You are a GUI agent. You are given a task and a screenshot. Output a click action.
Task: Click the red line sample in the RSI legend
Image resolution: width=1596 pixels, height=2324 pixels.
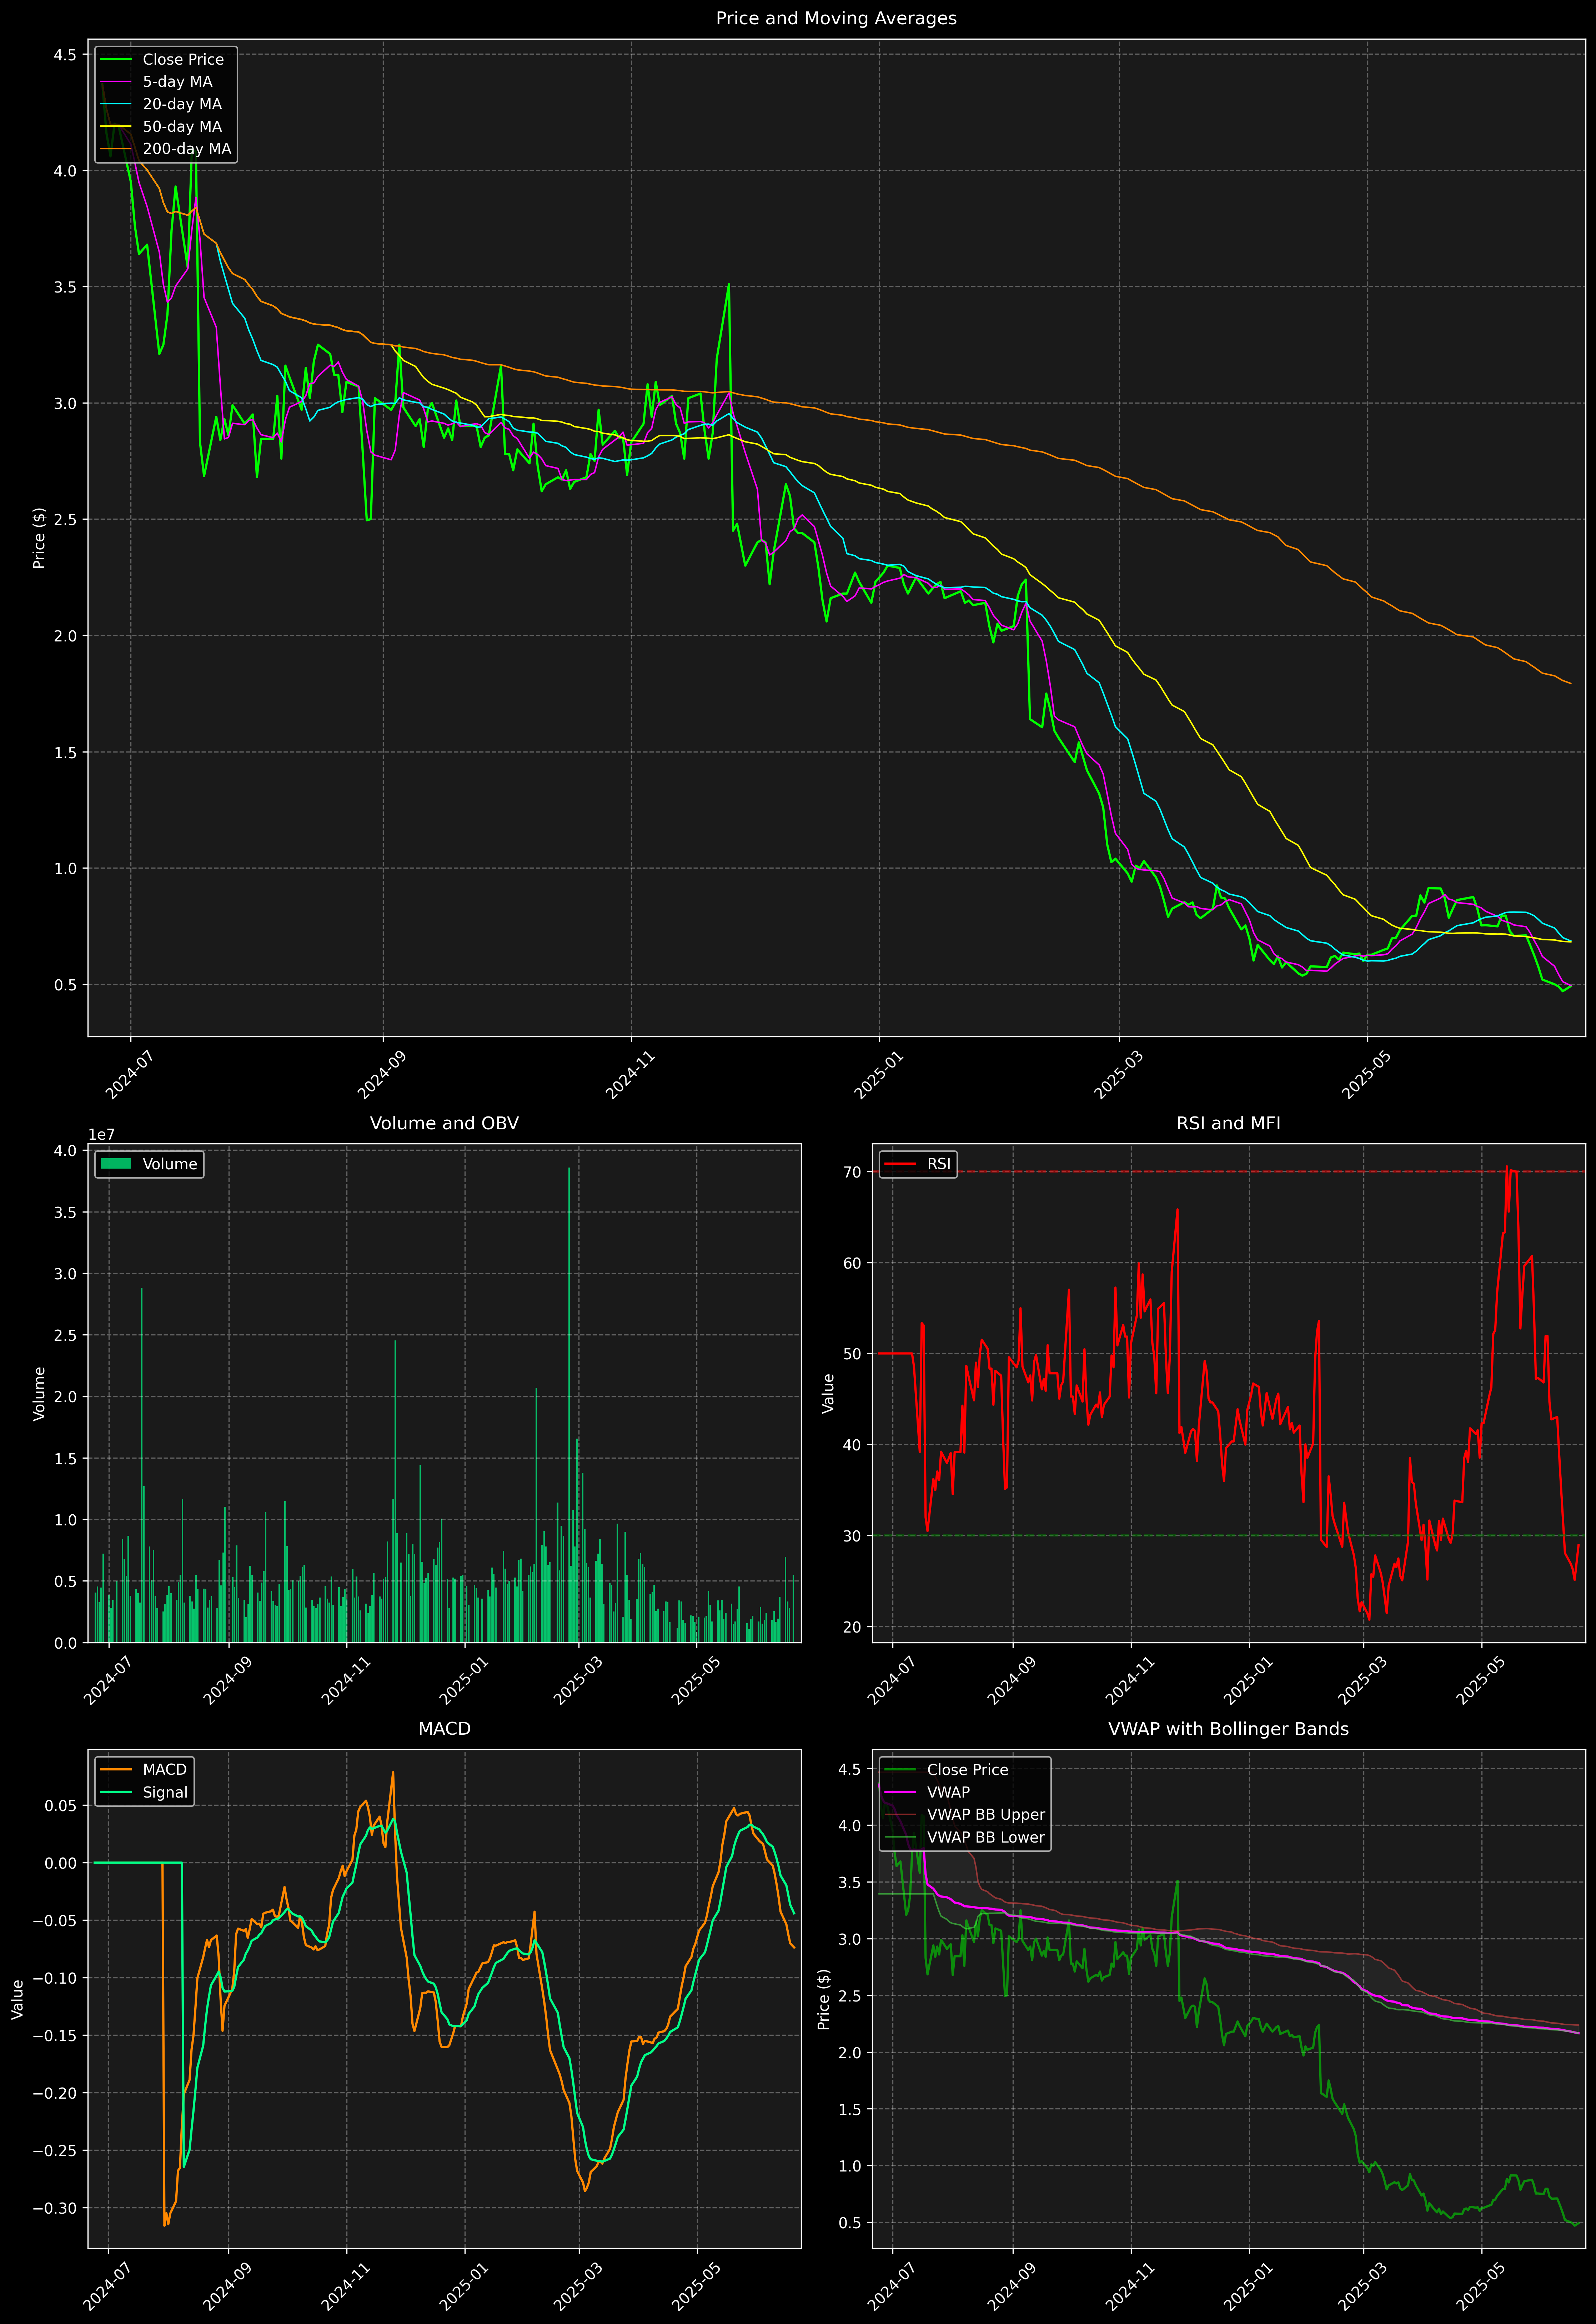pyautogui.click(x=900, y=1164)
